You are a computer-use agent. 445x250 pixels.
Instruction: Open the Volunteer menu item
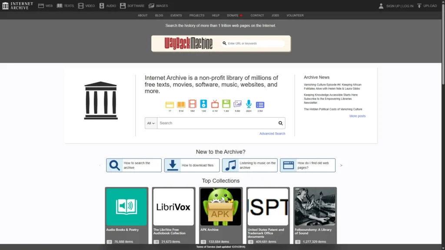pyautogui.click(x=295, y=15)
